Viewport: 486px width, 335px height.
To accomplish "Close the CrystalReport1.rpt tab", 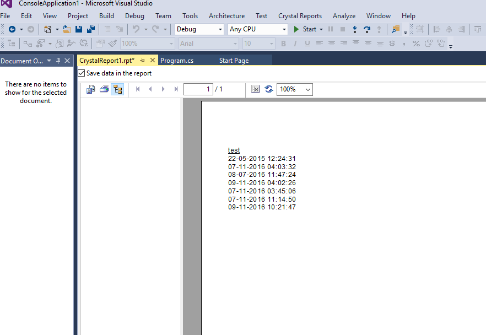I will coord(153,61).
